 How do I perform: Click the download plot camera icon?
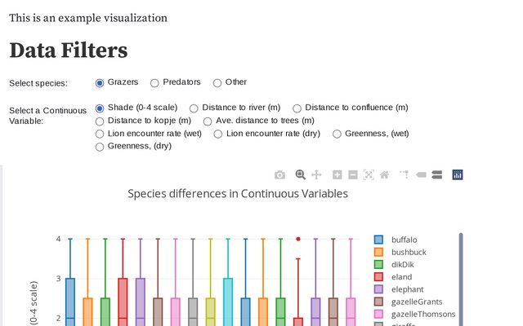279,174
